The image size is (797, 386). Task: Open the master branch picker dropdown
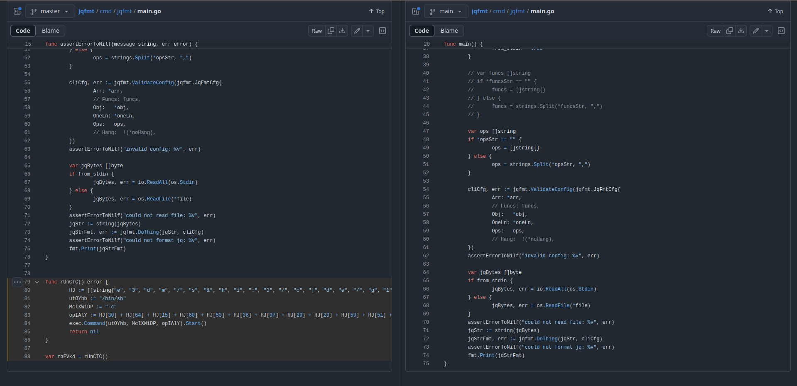click(50, 11)
